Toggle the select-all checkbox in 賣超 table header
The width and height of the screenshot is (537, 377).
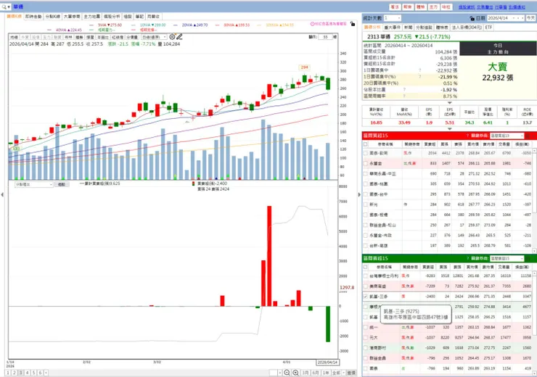click(x=366, y=267)
